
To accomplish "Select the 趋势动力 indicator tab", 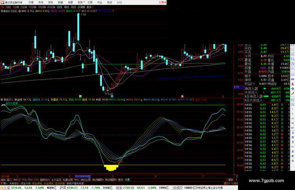I will pos(45,180).
